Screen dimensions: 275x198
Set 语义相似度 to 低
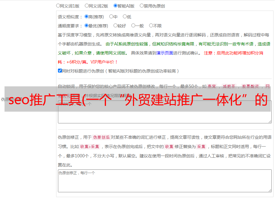[x=125, y=17]
